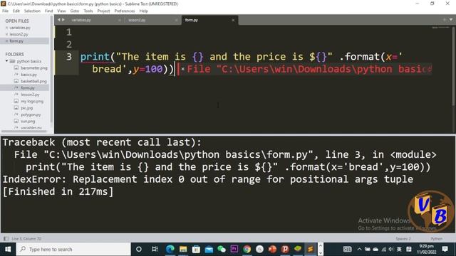Screen dimensions: 456x256
Task: Open the Preferences menu
Action: [x=125, y=11]
